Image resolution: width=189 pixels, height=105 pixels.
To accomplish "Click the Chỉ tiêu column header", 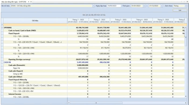I will pos(35,21).
